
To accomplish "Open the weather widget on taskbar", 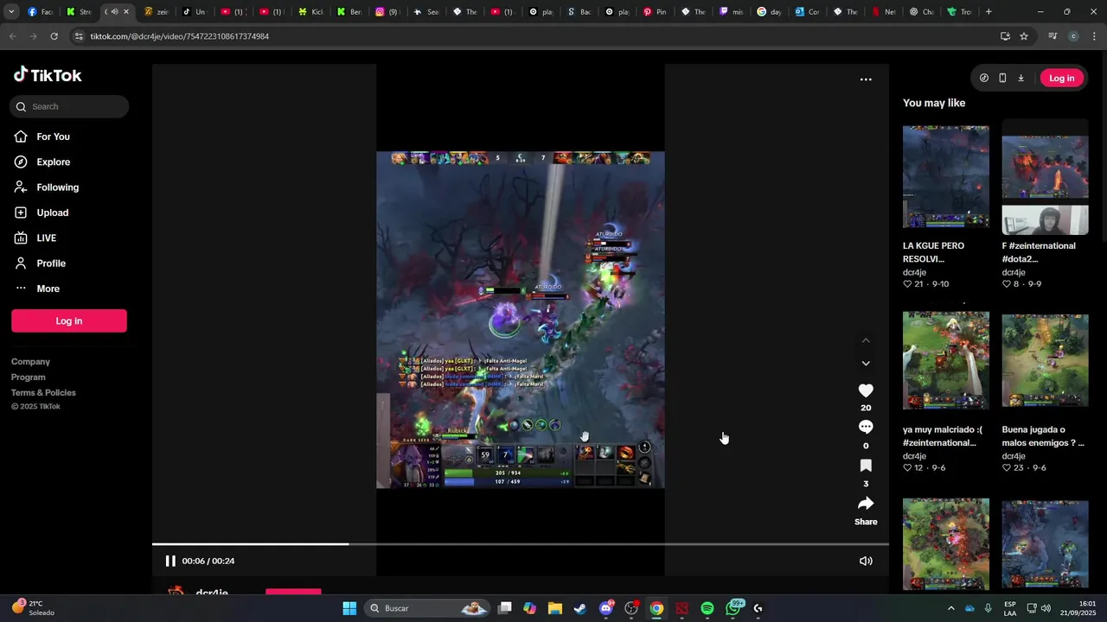I will coord(35,608).
